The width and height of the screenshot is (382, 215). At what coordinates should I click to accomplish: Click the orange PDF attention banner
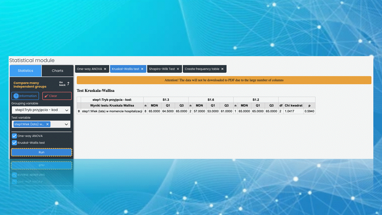pyautogui.click(x=224, y=80)
